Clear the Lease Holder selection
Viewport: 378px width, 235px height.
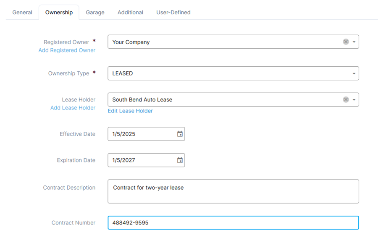346,99
